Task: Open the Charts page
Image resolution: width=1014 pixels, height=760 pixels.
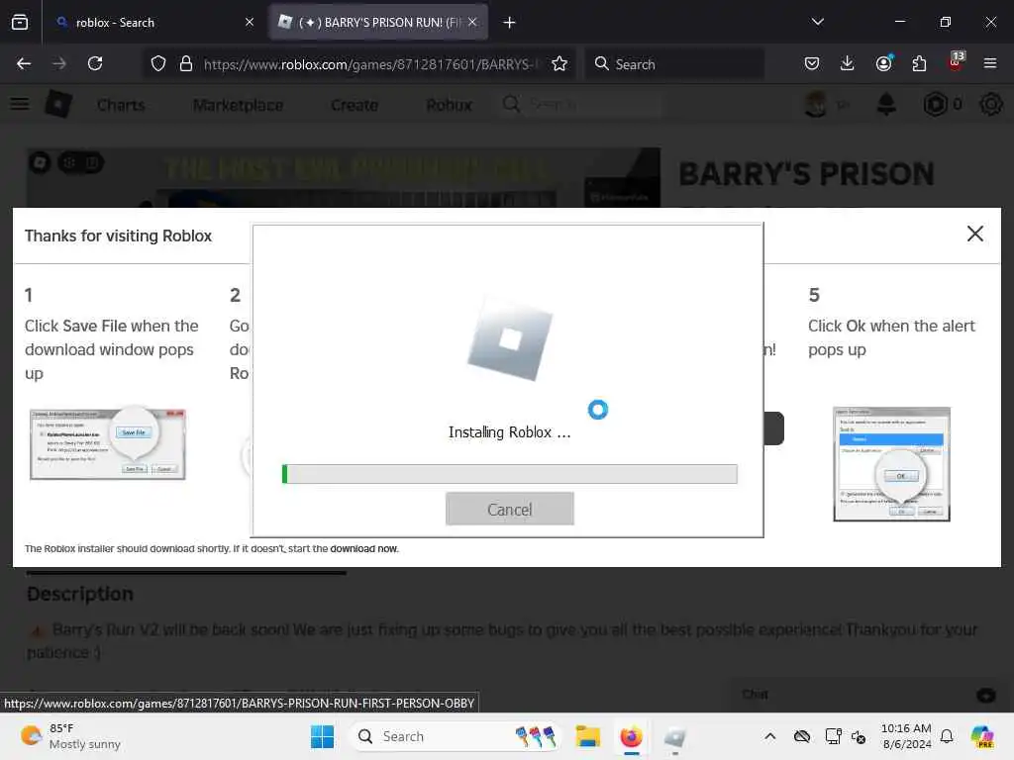Action: 121,105
